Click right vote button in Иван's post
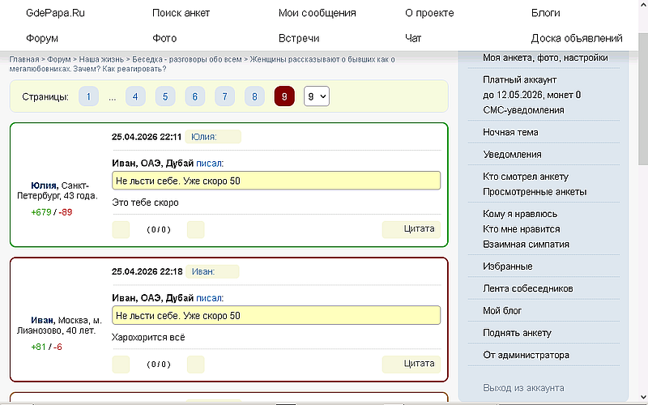 [196, 364]
